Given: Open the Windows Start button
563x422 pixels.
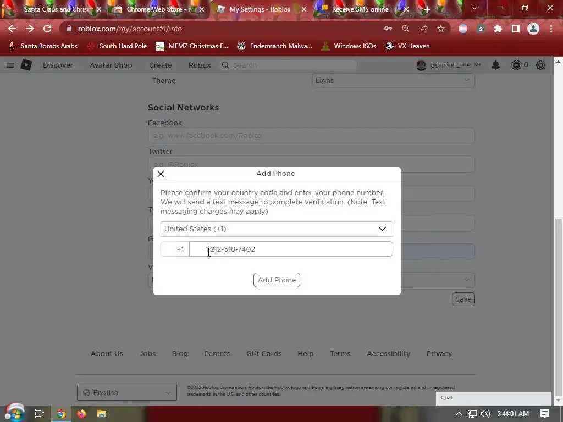Looking at the screenshot, I should 14,413.
